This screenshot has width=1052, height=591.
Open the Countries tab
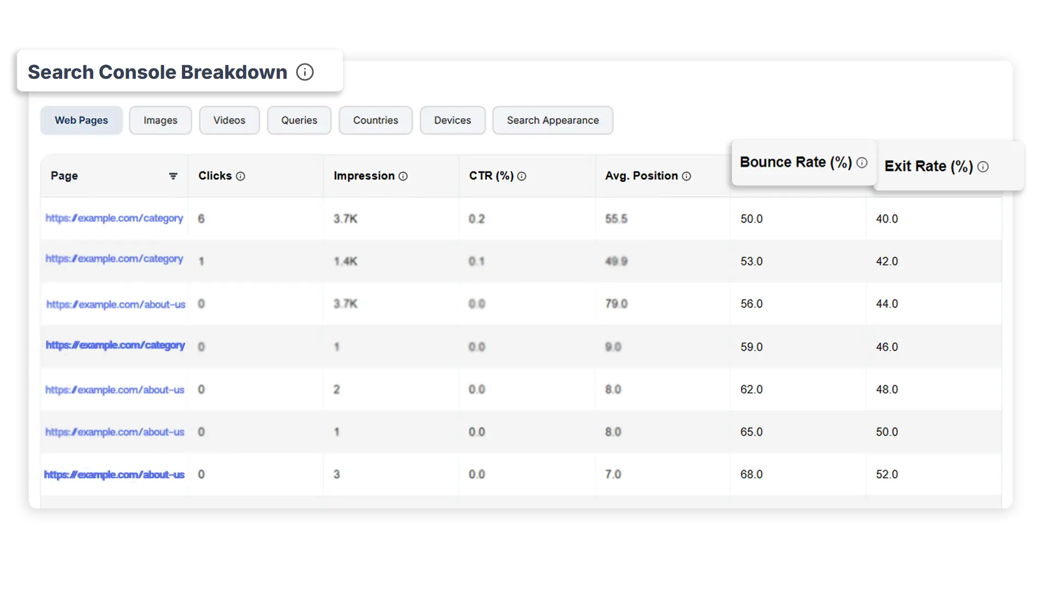[376, 120]
